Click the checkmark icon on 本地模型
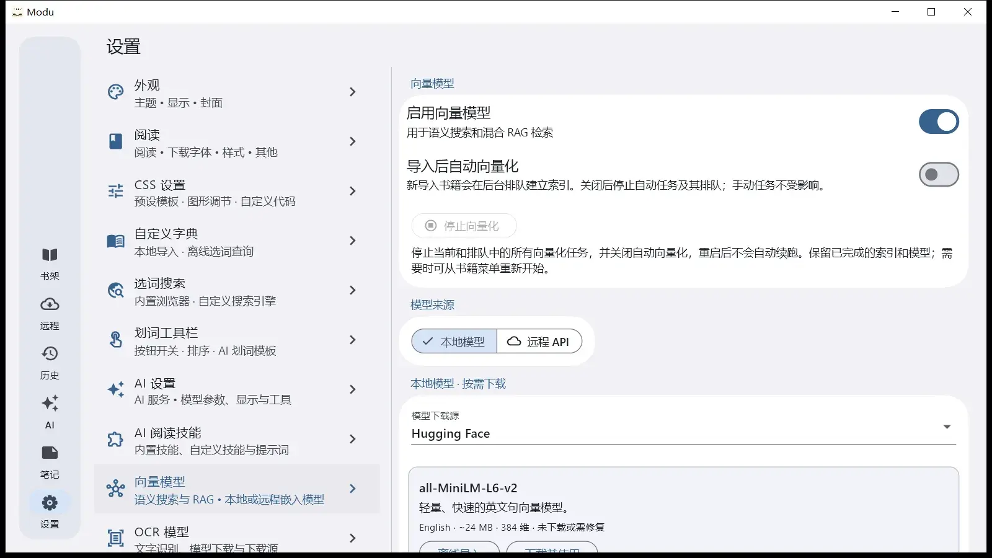This screenshot has width=992, height=558. [x=428, y=341]
